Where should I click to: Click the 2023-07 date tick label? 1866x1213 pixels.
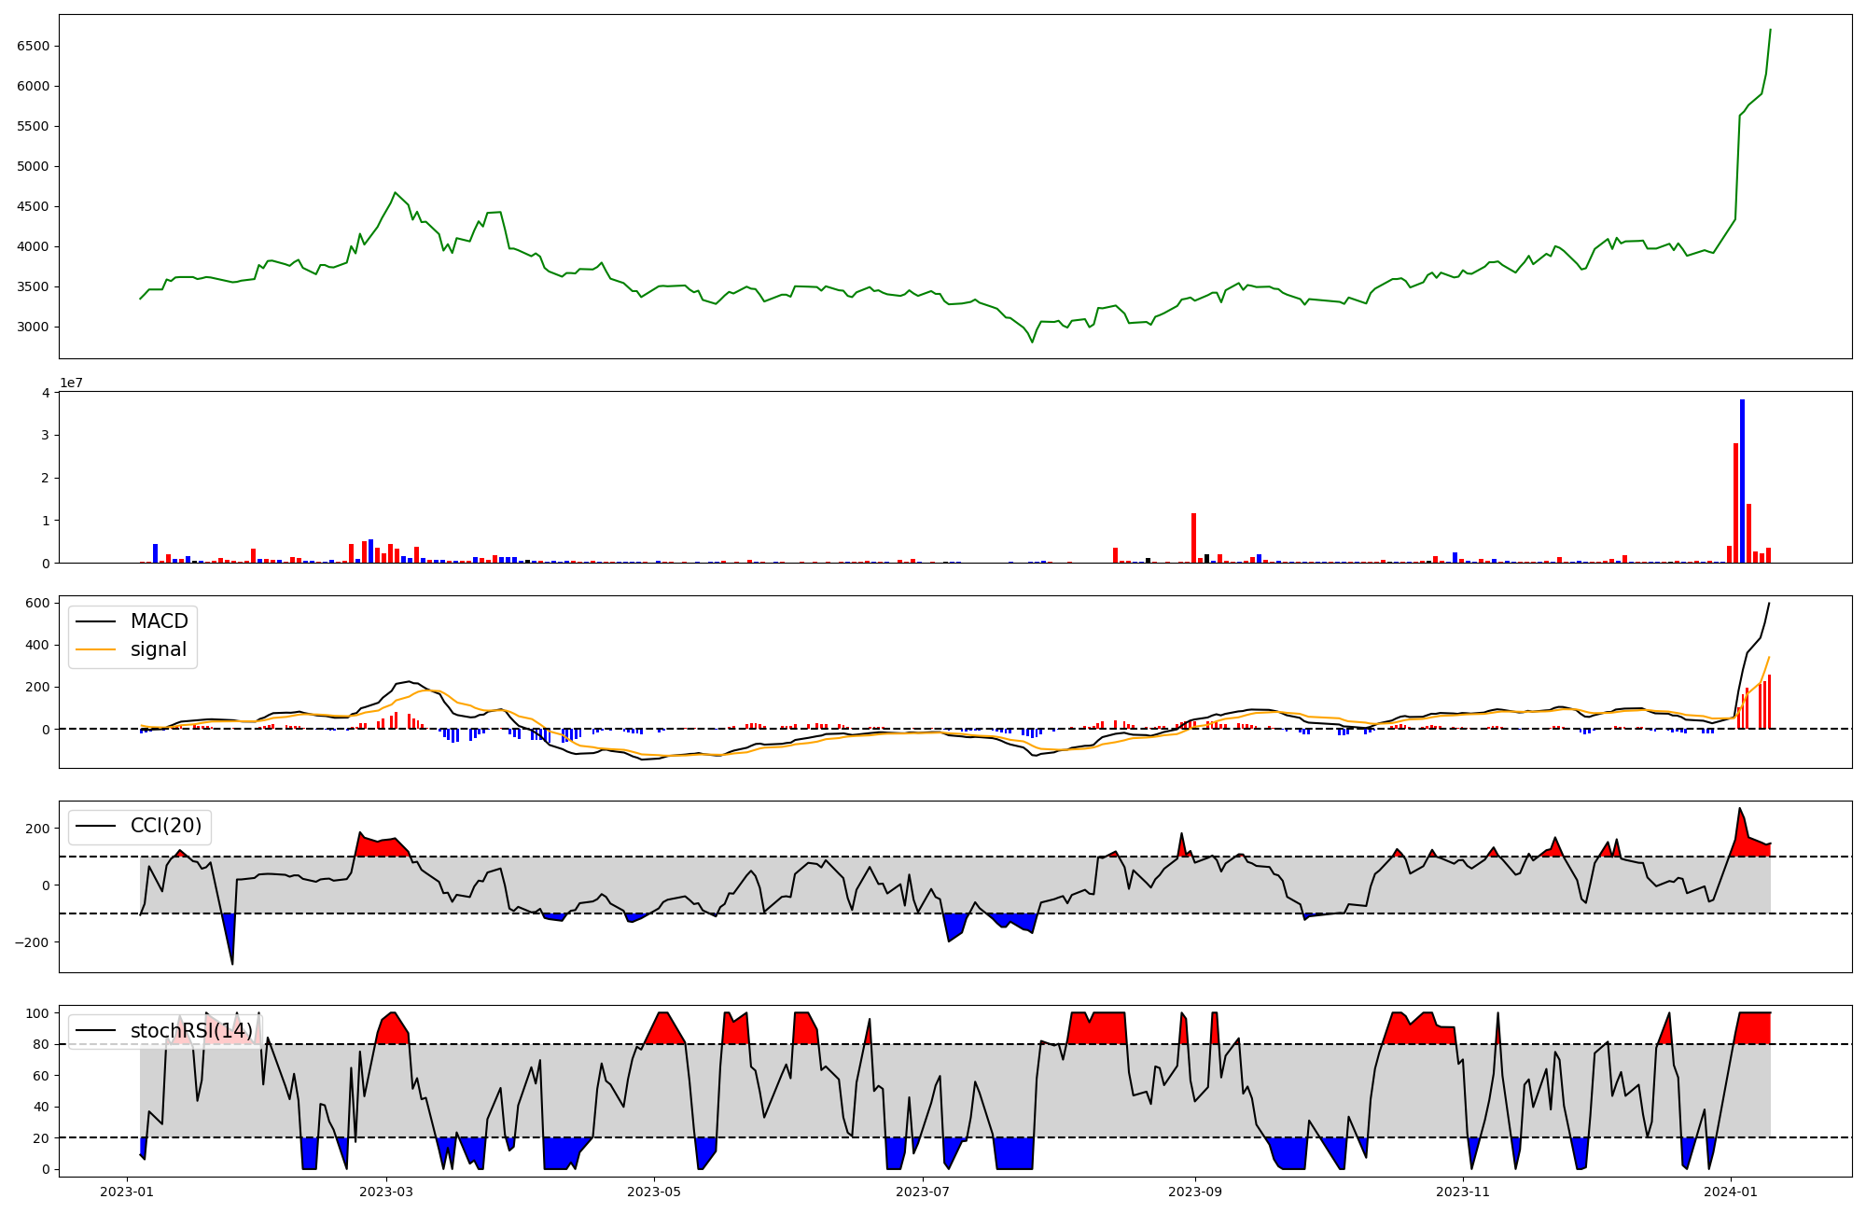(x=923, y=1192)
